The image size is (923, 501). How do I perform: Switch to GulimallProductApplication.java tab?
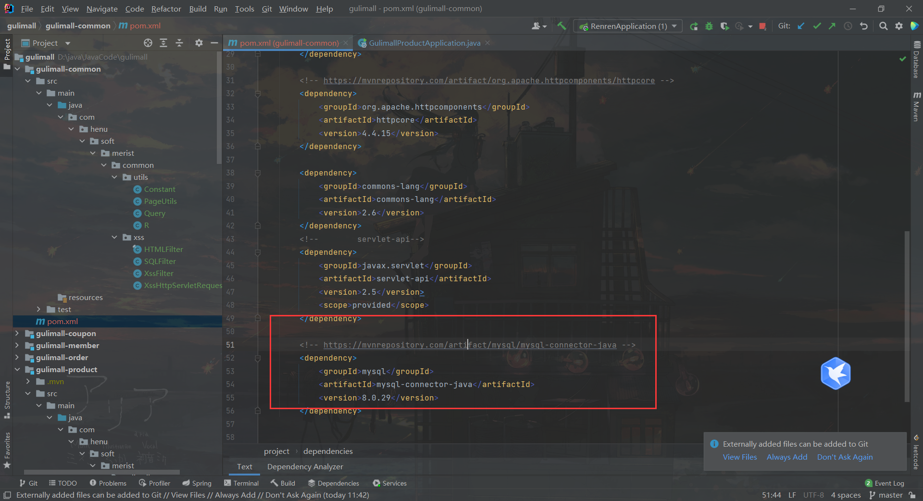[424, 43]
